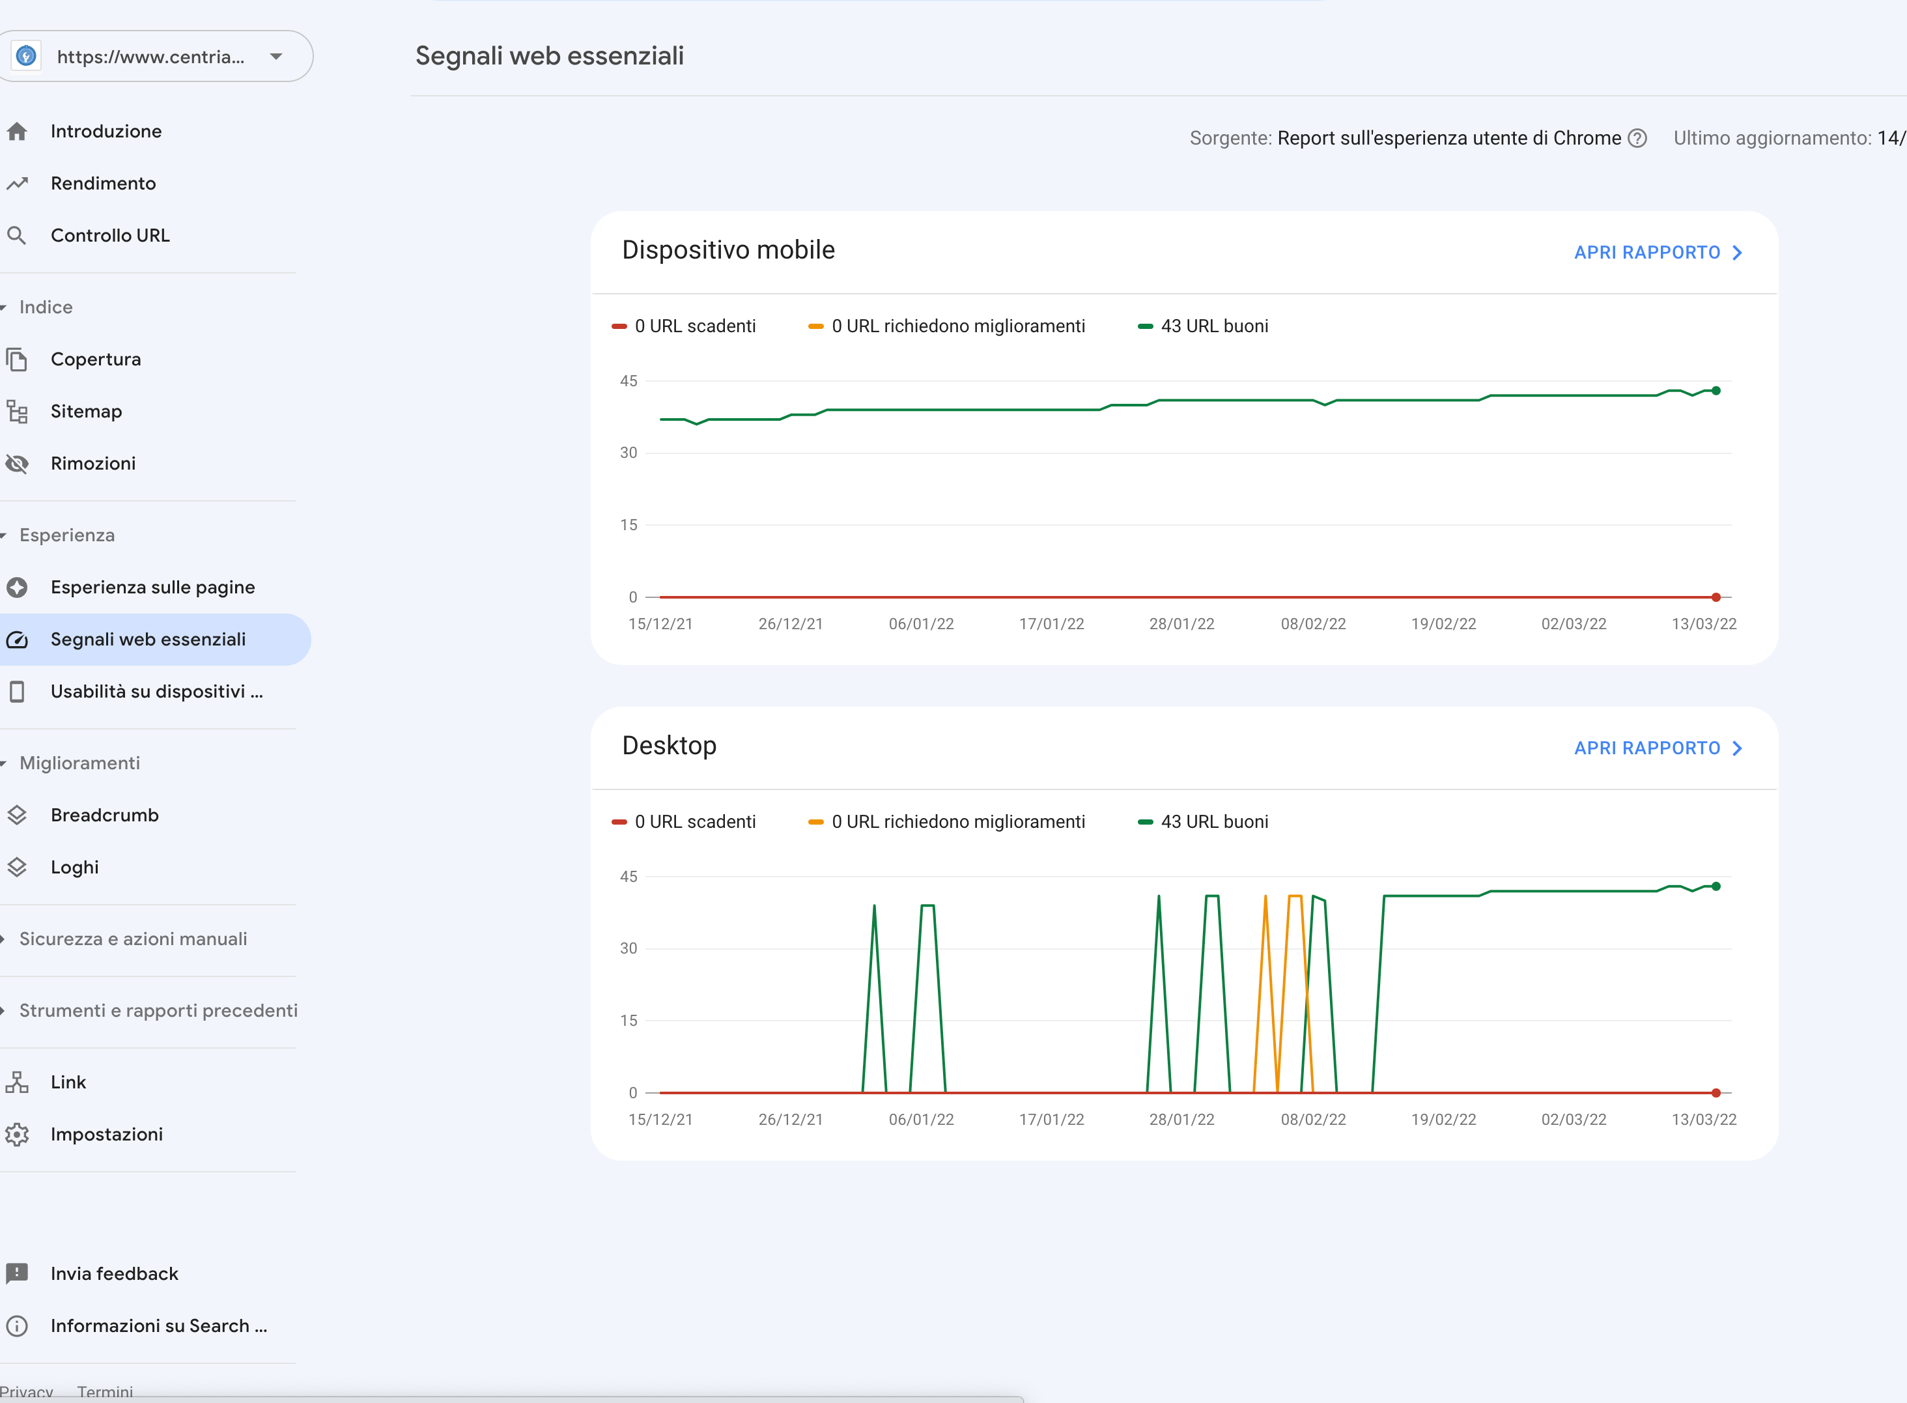Open the mobile report via APRI RAPPORTO
The width and height of the screenshot is (1907, 1403).
click(x=1658, y=253)
